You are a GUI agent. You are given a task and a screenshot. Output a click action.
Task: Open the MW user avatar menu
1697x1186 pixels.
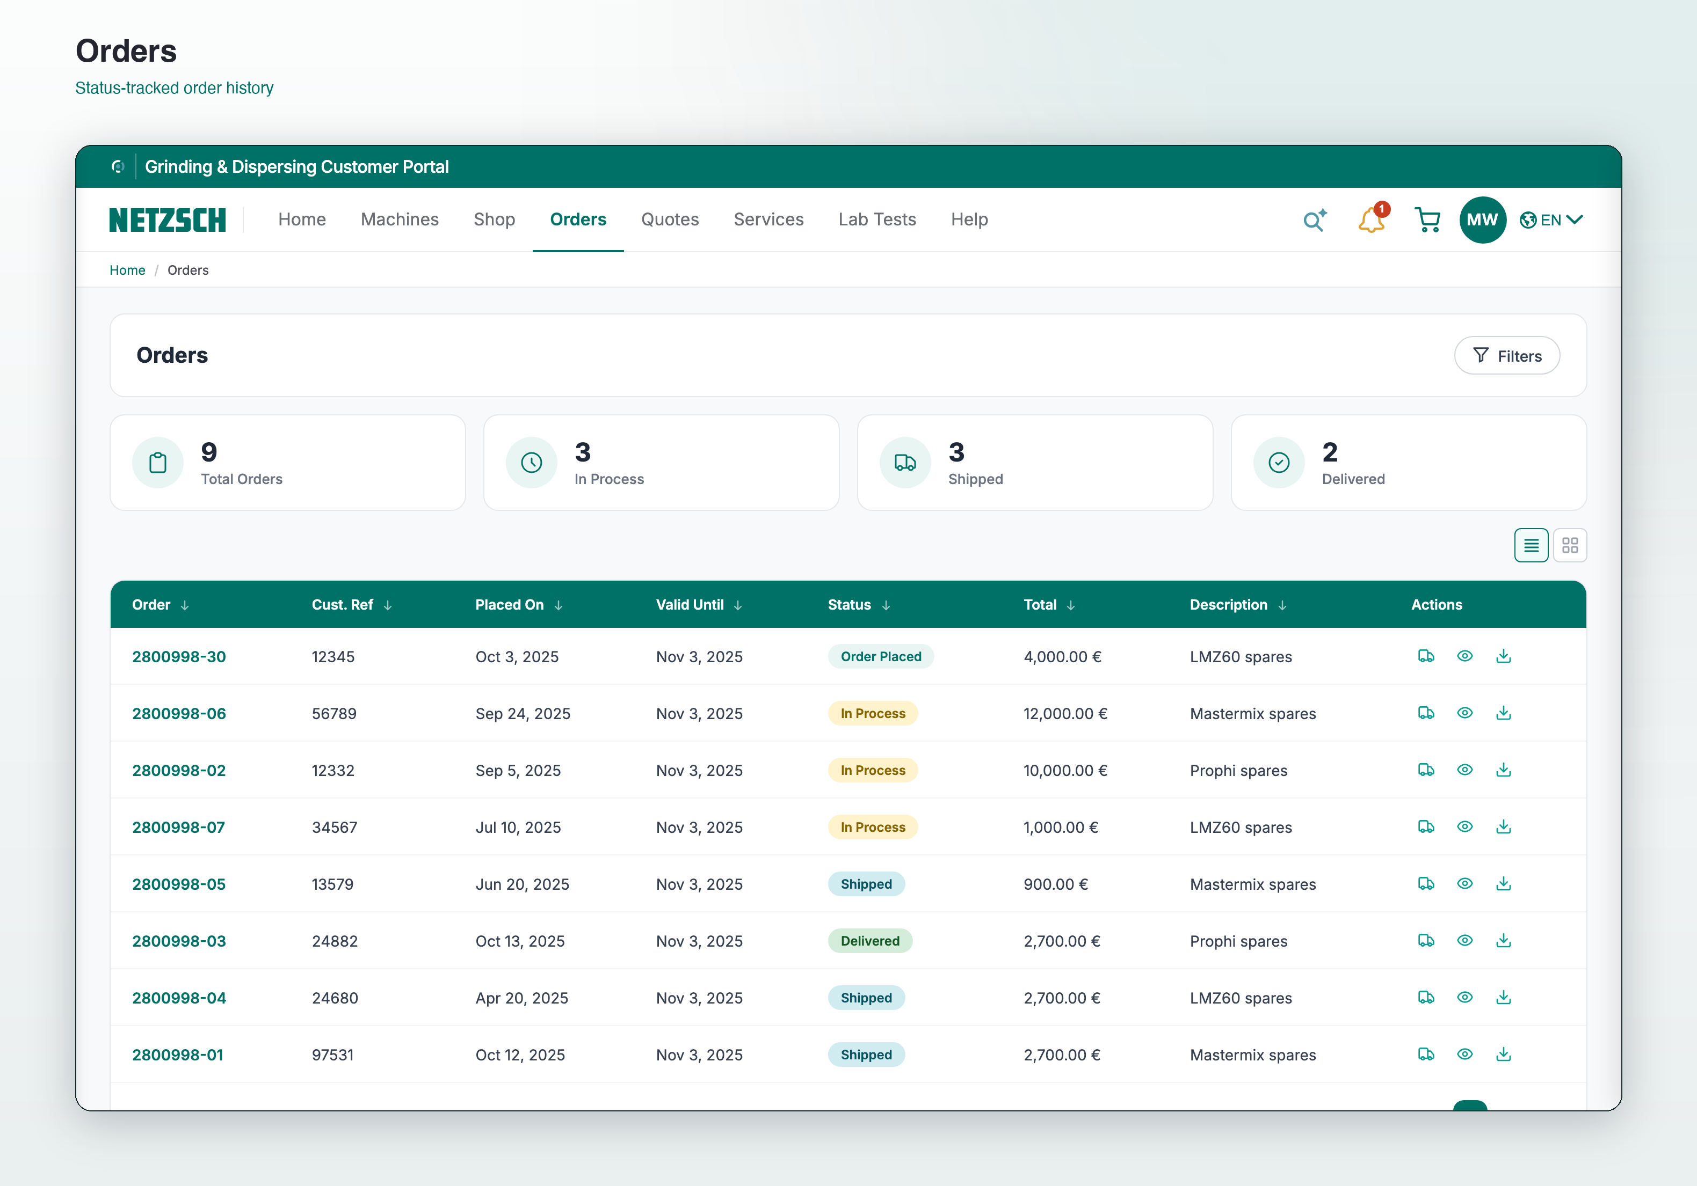click(1482, 220)
